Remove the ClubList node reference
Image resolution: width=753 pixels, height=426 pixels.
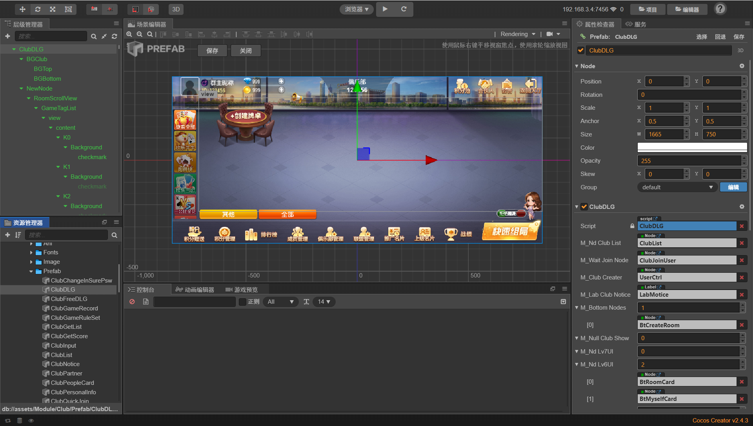[742, 243]
